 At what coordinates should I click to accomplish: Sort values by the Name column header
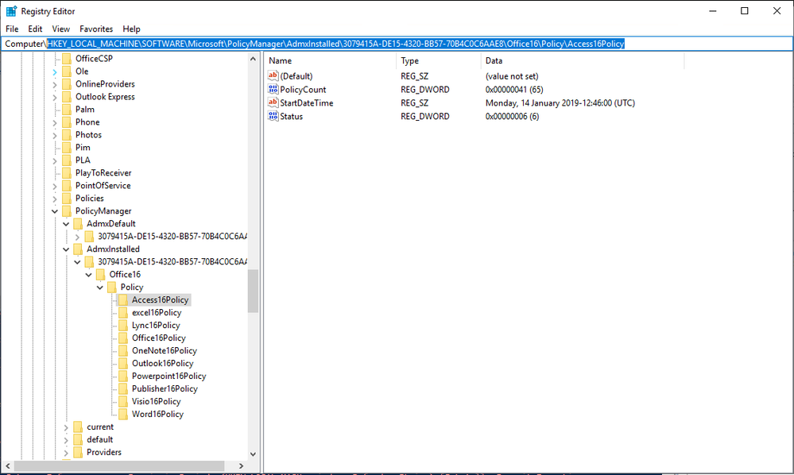click(330, 60)
